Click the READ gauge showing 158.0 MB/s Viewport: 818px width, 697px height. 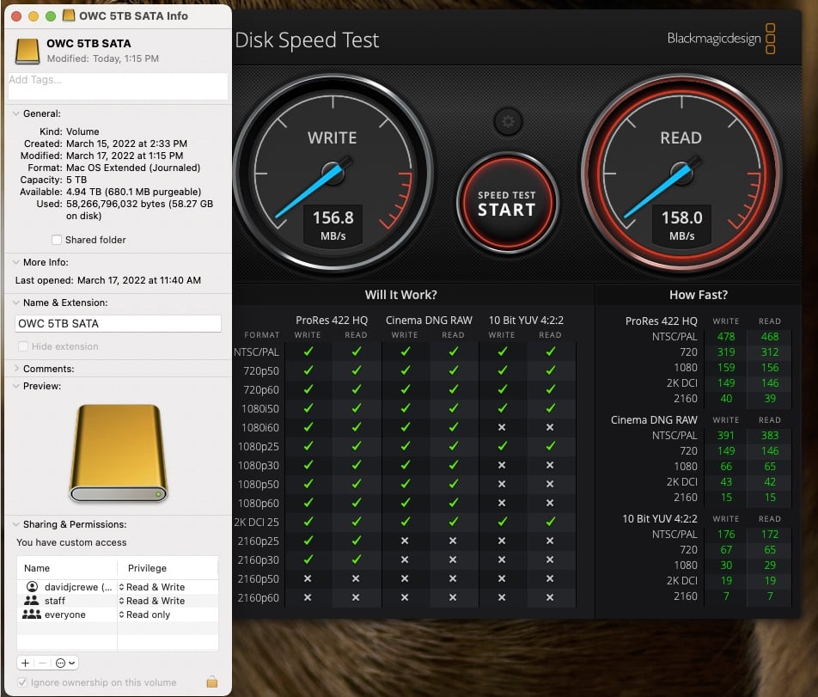681,174
